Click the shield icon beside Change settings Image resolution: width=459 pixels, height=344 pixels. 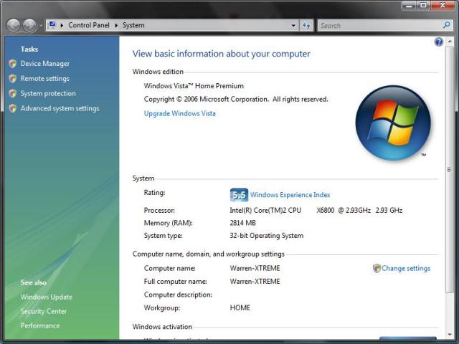[377, 268]
